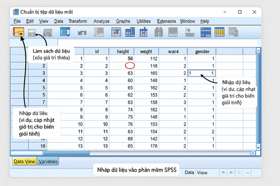Viewport: 280px width, 186px height.
Task: Click the gray Insert Variable icon
Action: click(x=189, y=32)
